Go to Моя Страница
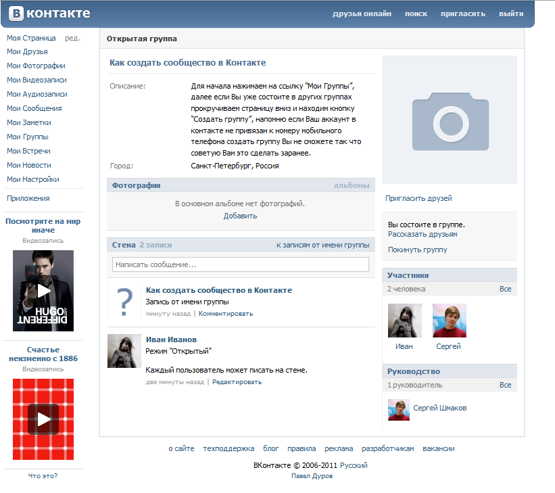Viewport: 555px width, 493px height. tap(31, 38)
